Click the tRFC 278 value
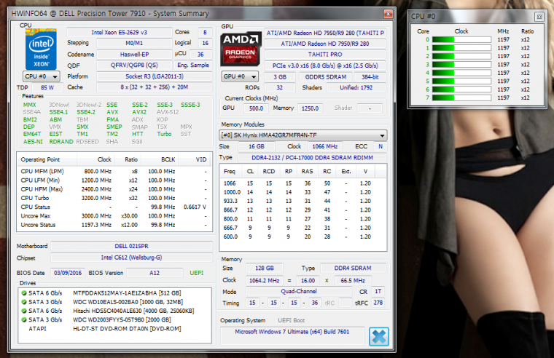This screenshot has width=554, height=358. tap(378, 303)
